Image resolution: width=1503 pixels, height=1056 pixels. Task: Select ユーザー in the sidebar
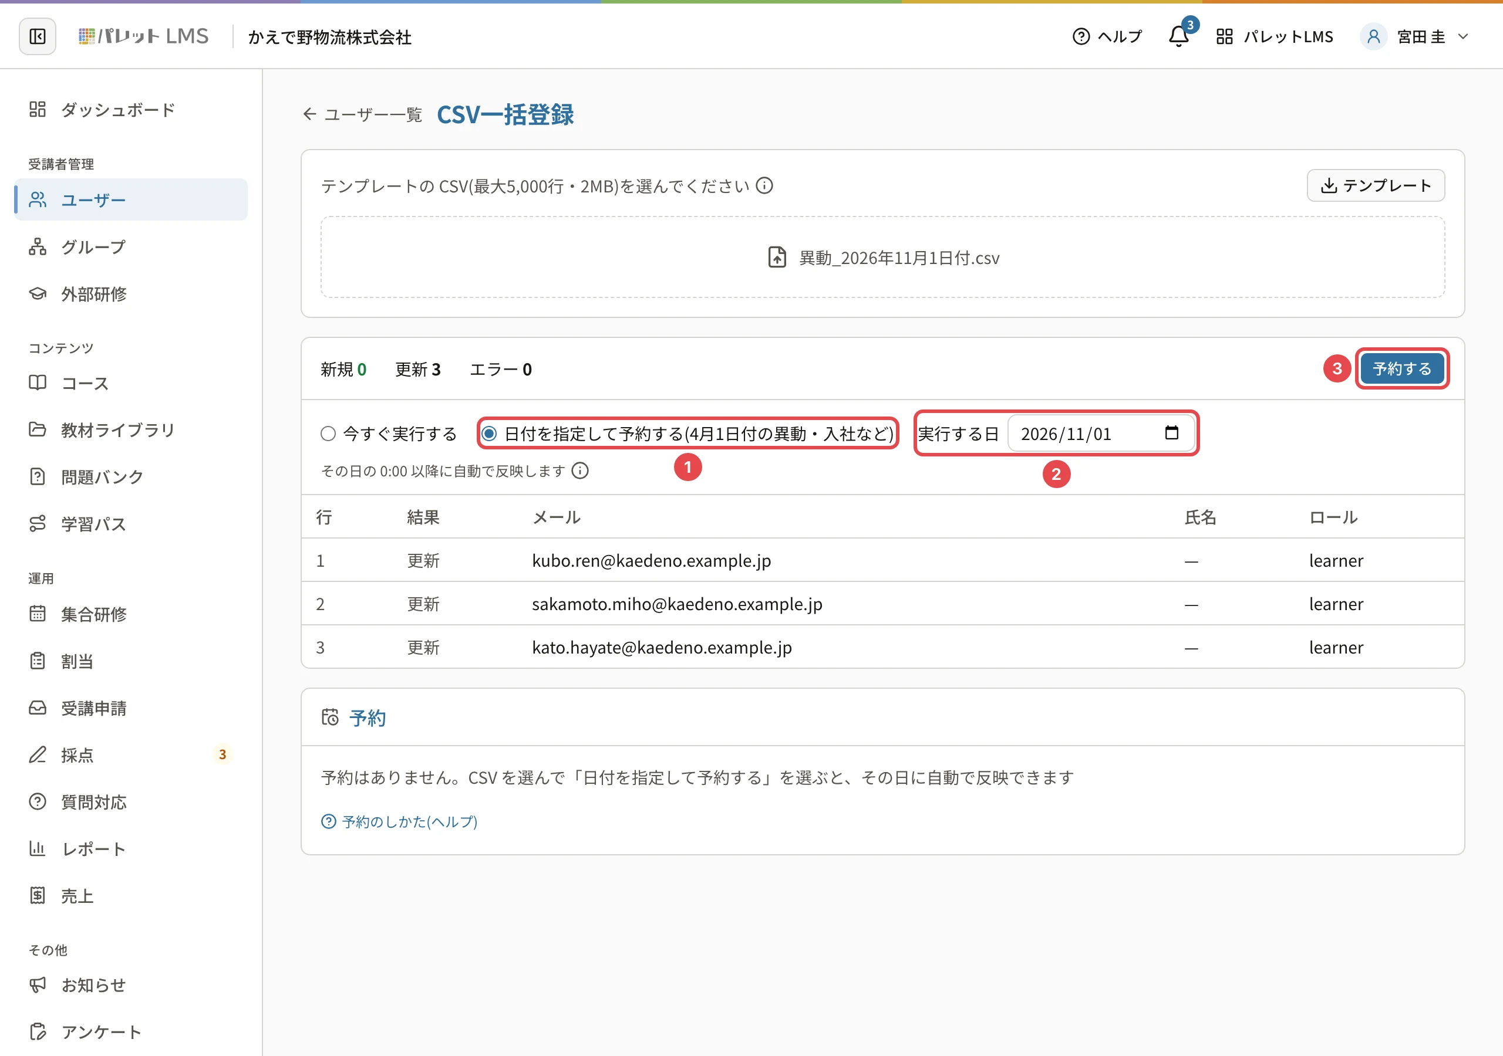[x=131, y=199]
